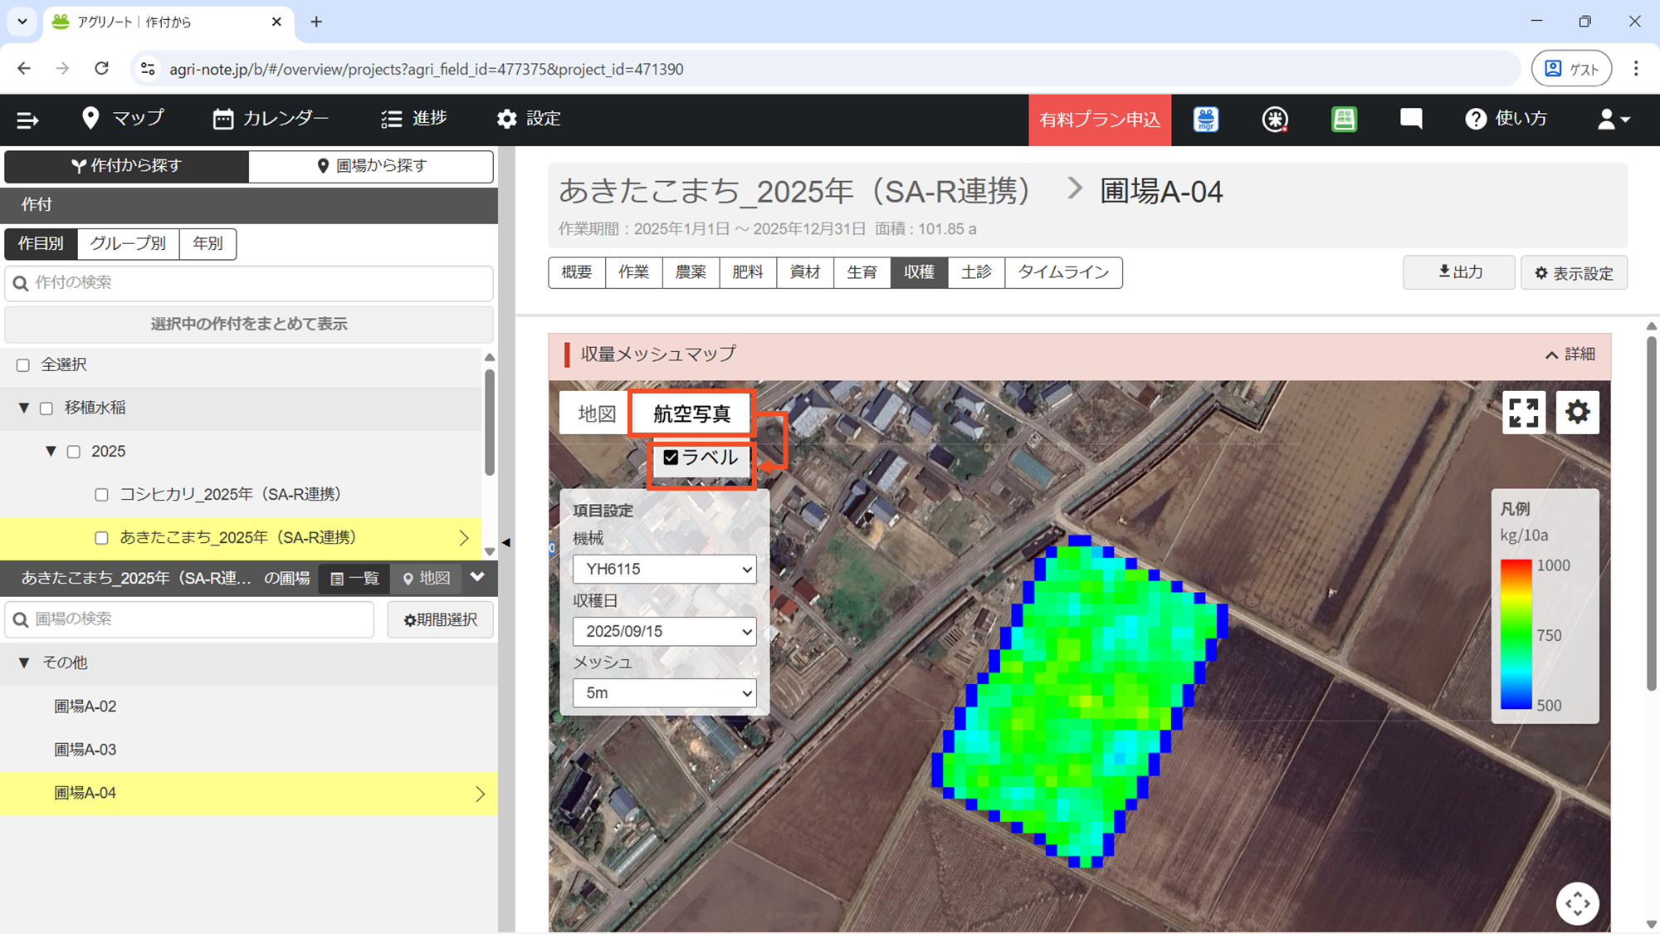Screen dimensions: 1660x934
Task: Select the 年別 grouping tab
Action: click(x=207, y=243)
